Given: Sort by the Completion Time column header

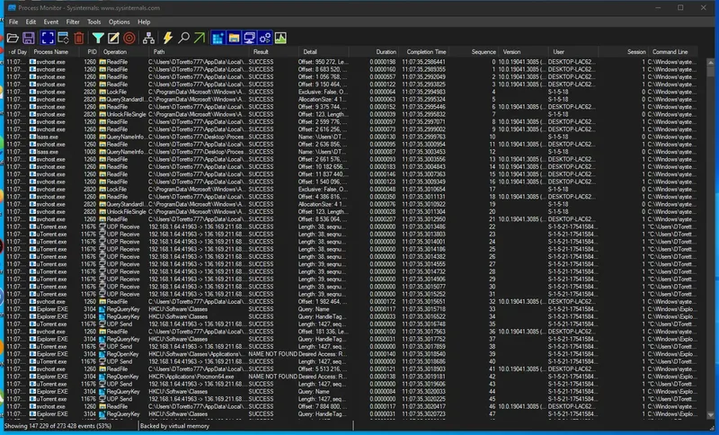Looking at the screenshot, I should (x=425, y=52).
